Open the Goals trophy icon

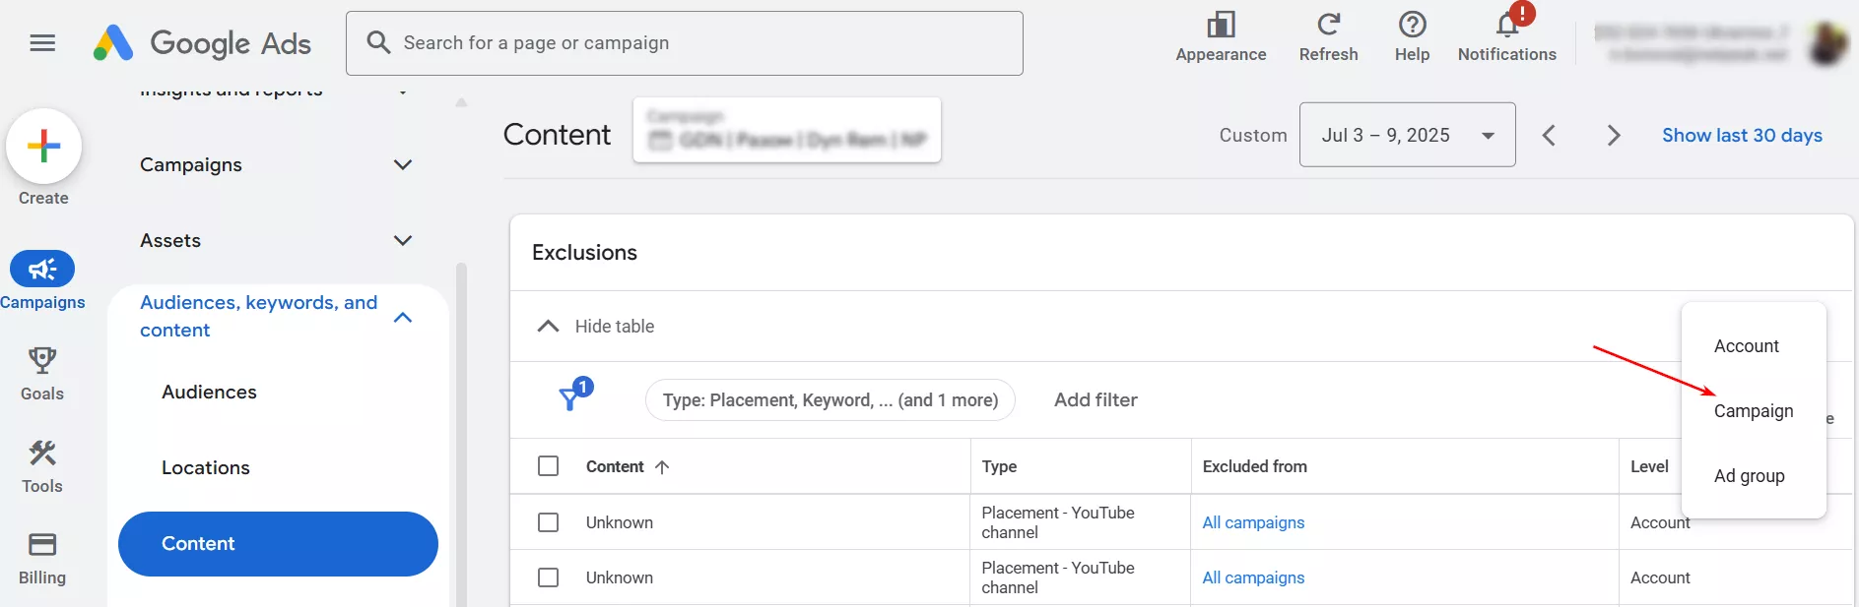42,362
